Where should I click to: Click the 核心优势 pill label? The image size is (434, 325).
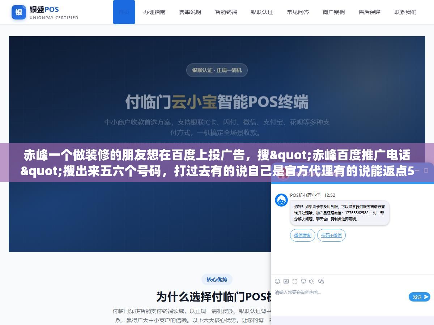pos(217,279)
